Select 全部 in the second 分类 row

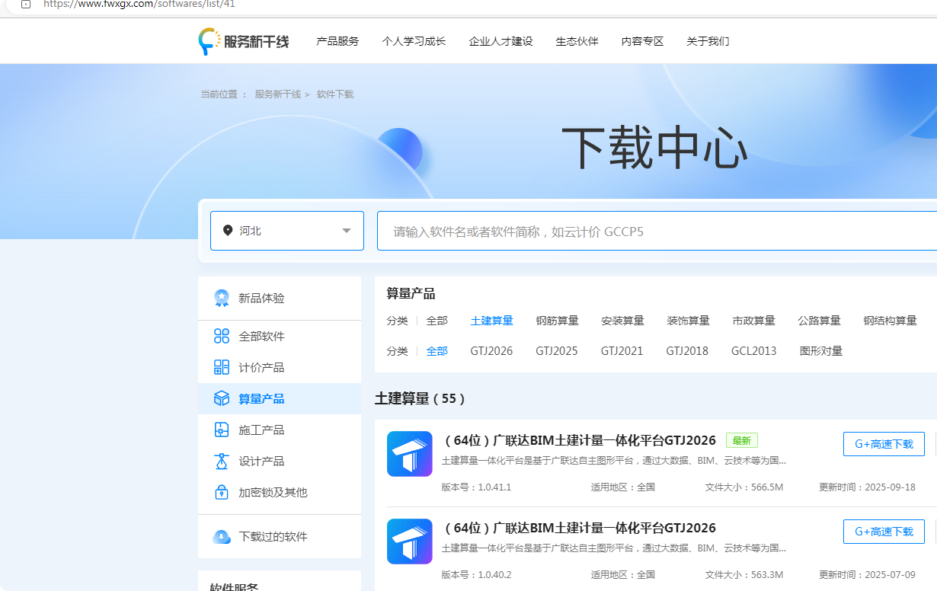click(437, 351)
